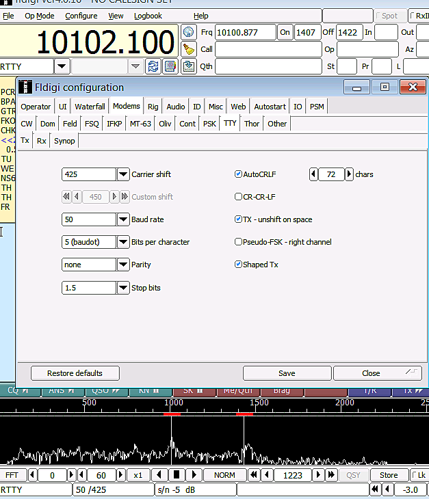
Task: Toggle the AutoCRLF checkbox
Action: click(x=238, y=174)
